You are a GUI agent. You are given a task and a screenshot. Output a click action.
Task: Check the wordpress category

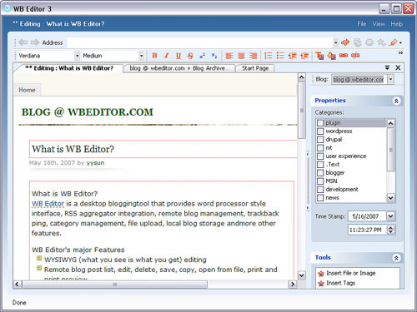pyautogui.click(x=320, y=131)
